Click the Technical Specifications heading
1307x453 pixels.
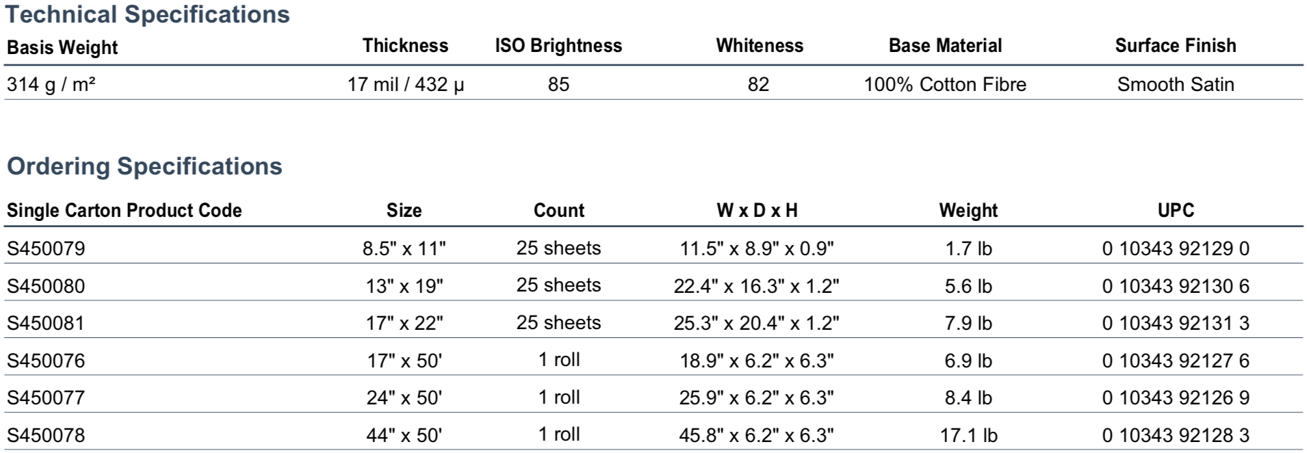148,14
